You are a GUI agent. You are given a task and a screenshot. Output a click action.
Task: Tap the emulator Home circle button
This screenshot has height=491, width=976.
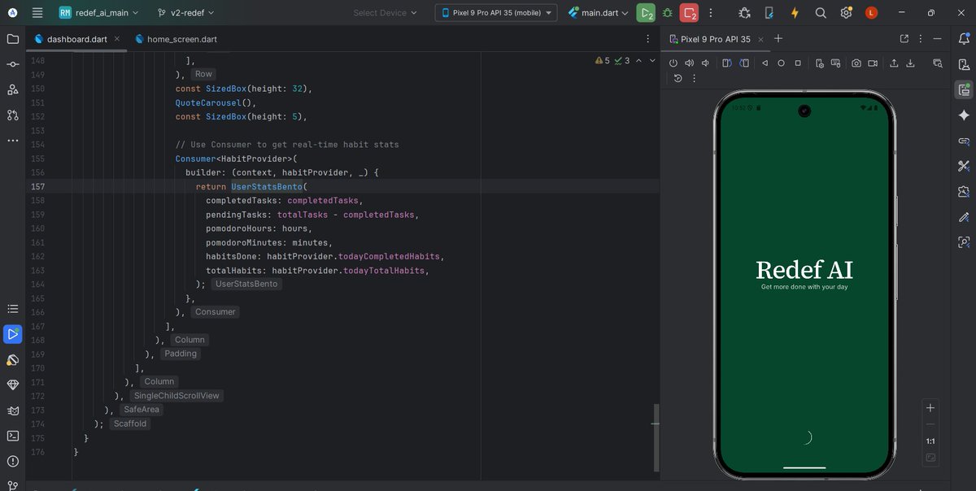coord(781,63)
